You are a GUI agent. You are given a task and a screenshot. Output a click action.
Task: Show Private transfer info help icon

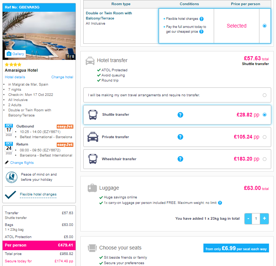[180, 137]
